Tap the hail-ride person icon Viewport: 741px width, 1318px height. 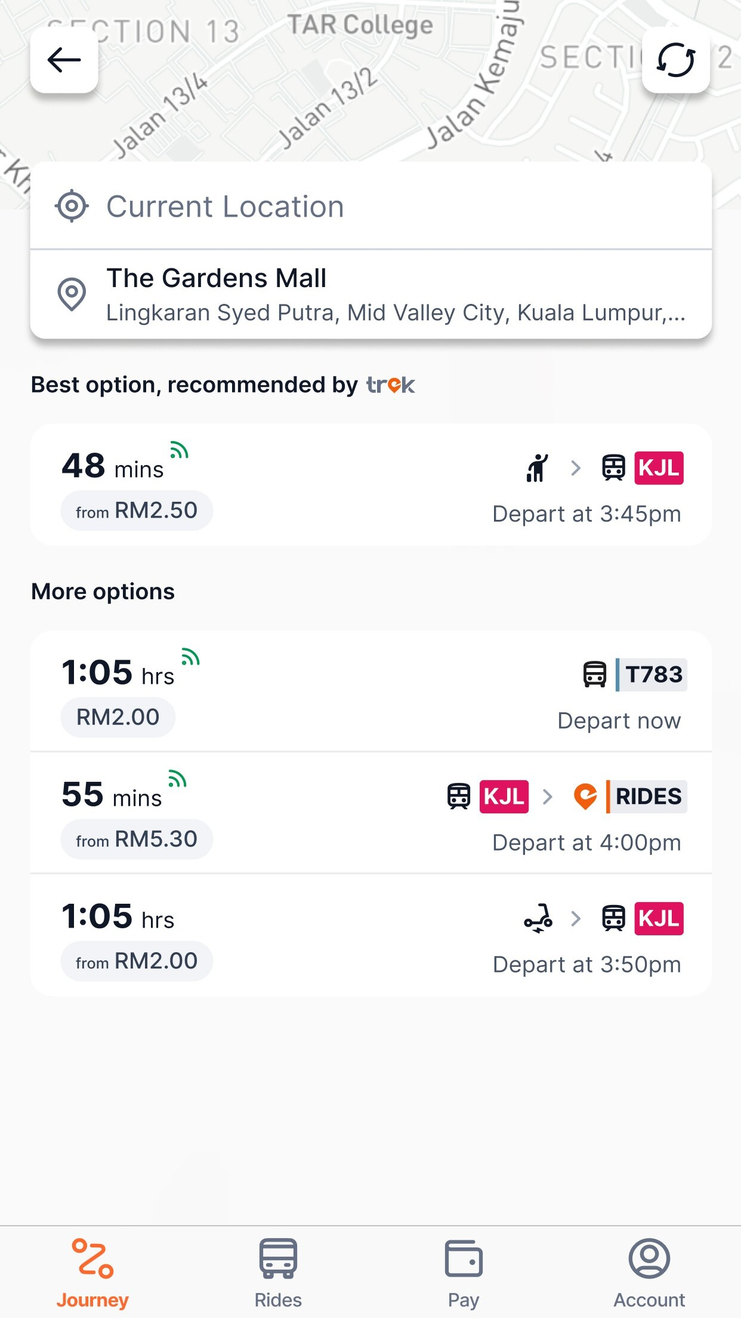pos(537,467)
